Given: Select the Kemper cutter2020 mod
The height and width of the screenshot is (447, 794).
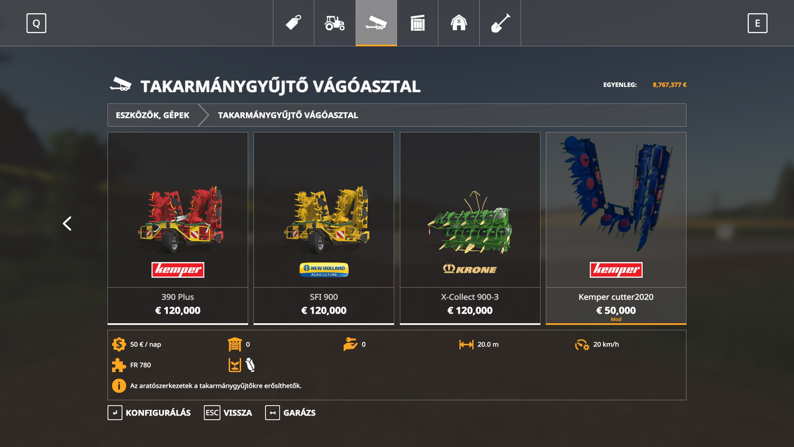Looking at the screenshot, I should [x=616, y=228].
